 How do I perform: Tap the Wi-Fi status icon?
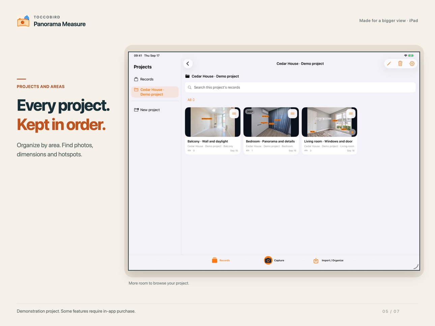(x=405, y=56)
